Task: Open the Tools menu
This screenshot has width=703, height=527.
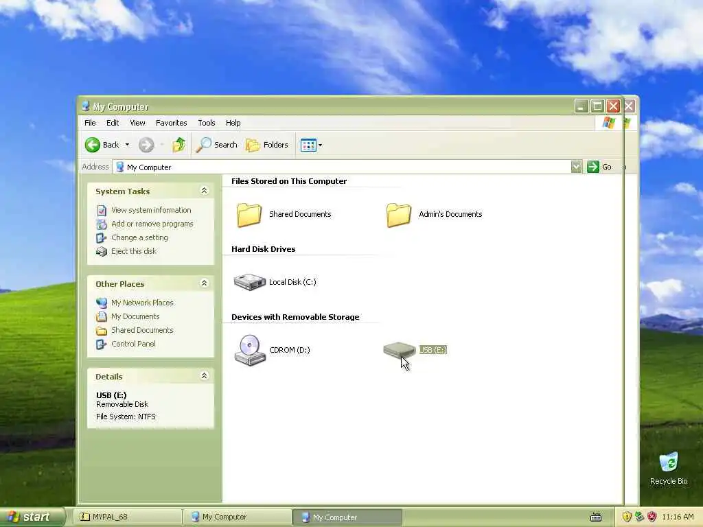Action: 207,123
